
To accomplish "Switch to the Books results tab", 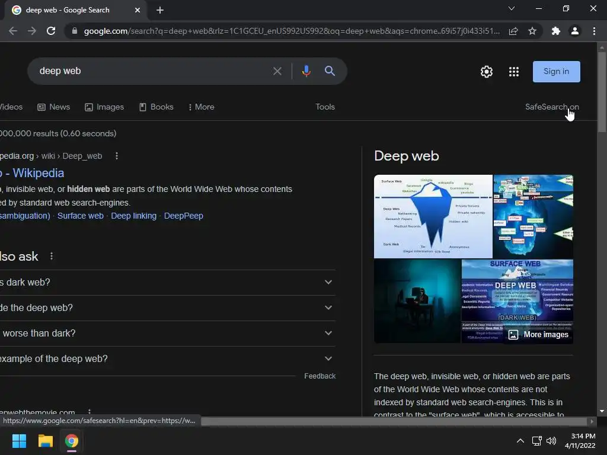I will tap(156, 107).
